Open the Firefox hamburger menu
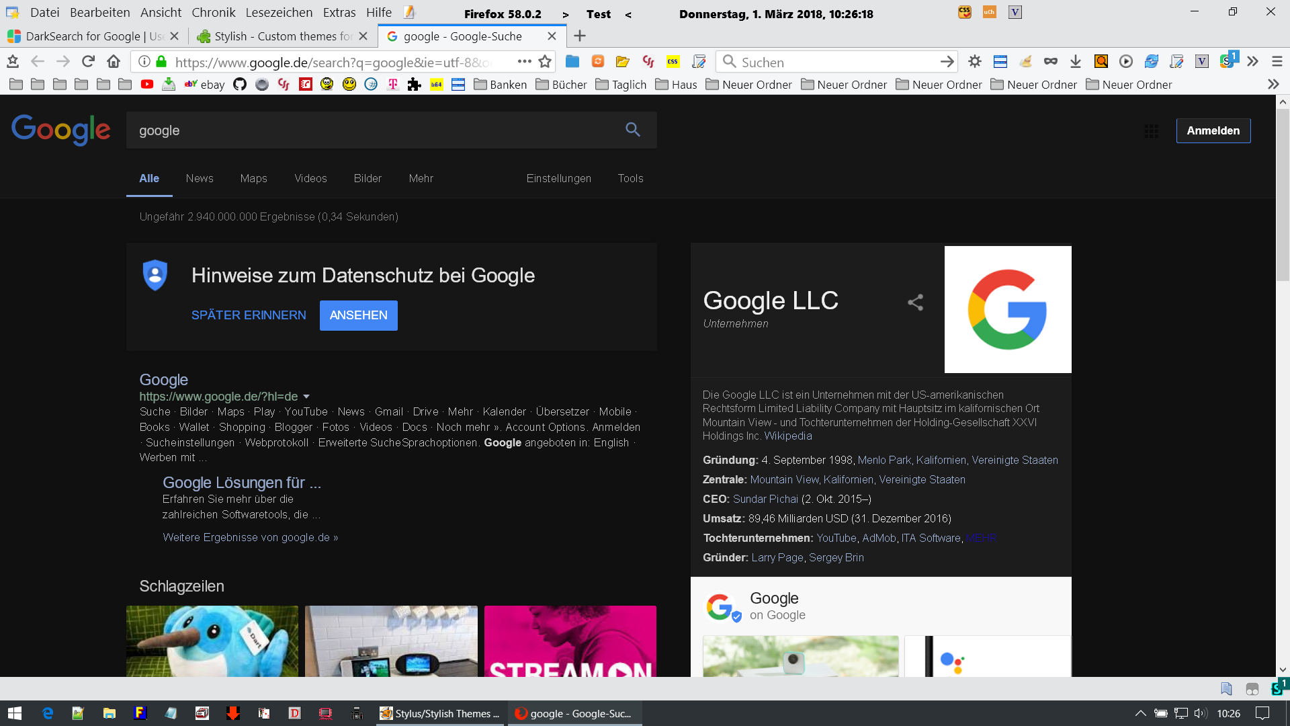The height and width of the screenshot is (726, 1290). pyautogui.click(x=1277, y=62)
